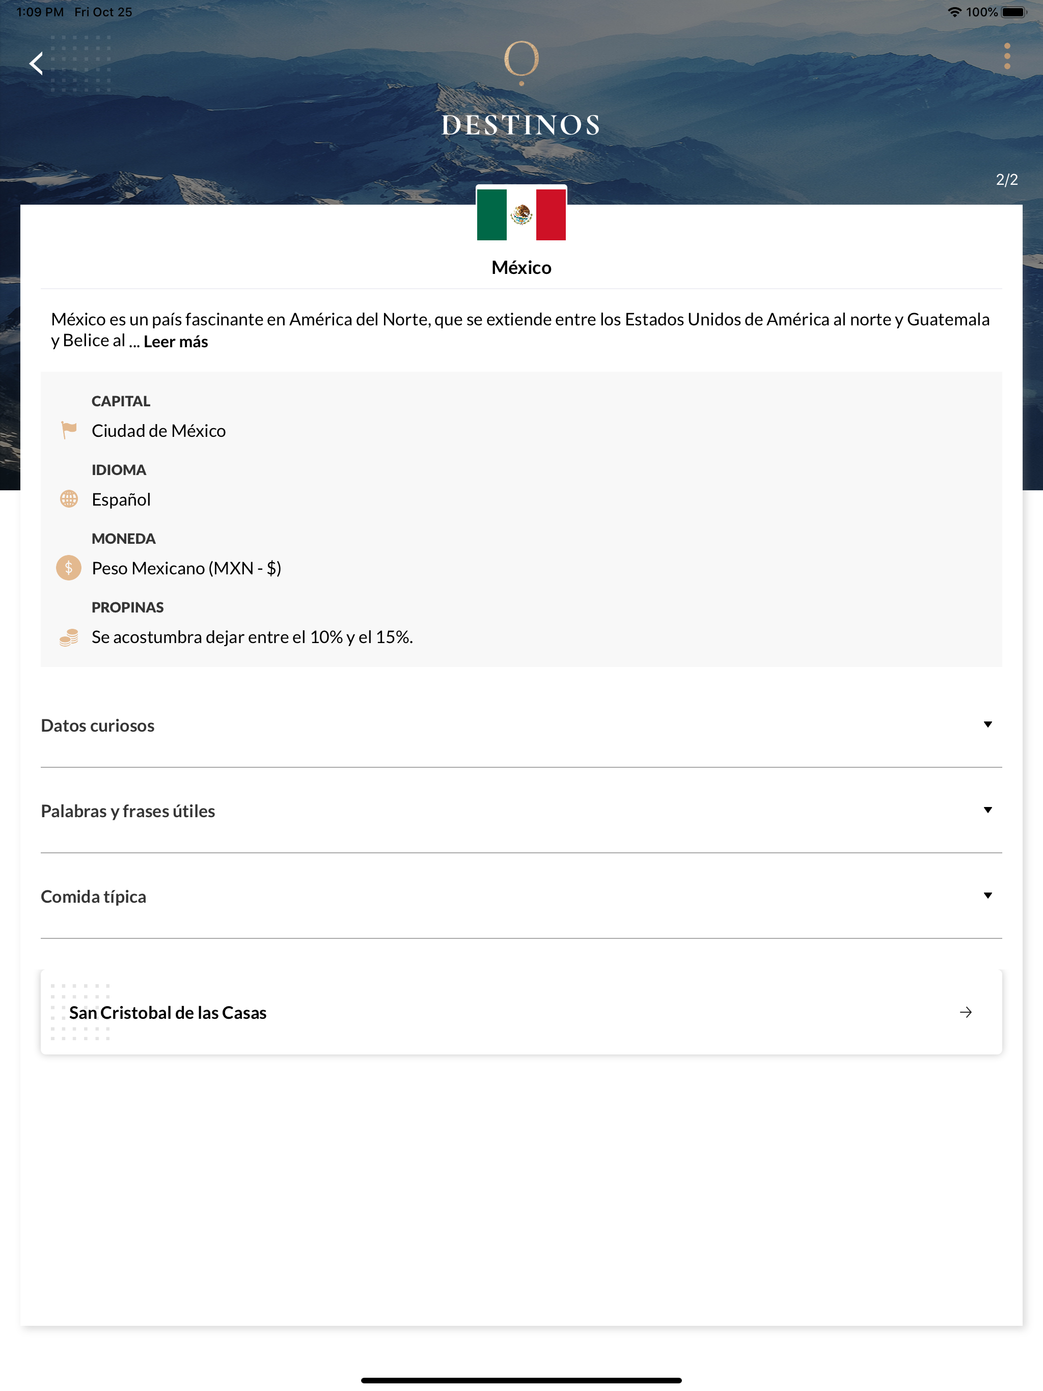Tap the Wi-Fi status icon

(954, 12)
